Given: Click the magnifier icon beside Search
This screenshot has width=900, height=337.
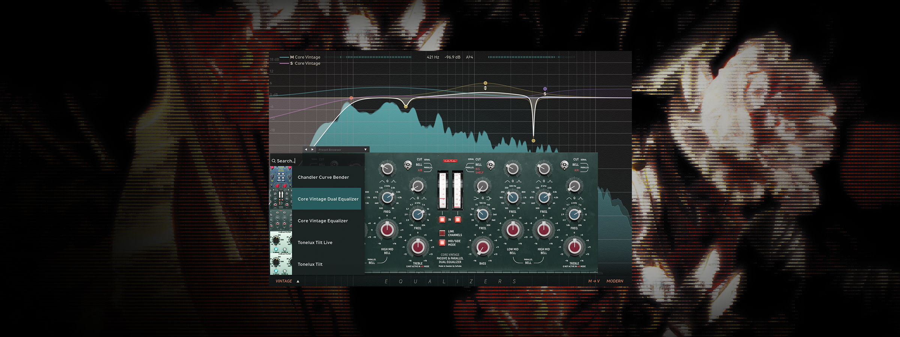Looking at the screenshot, I should click(x=274, y=161).
